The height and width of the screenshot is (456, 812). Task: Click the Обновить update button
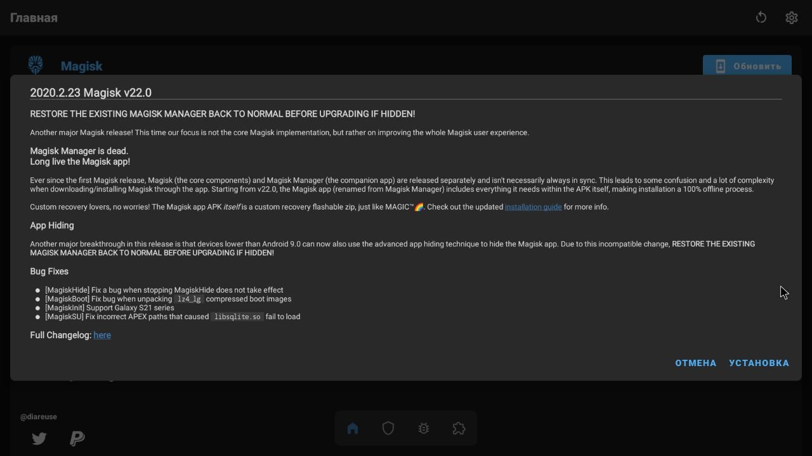tap(747, 66)
